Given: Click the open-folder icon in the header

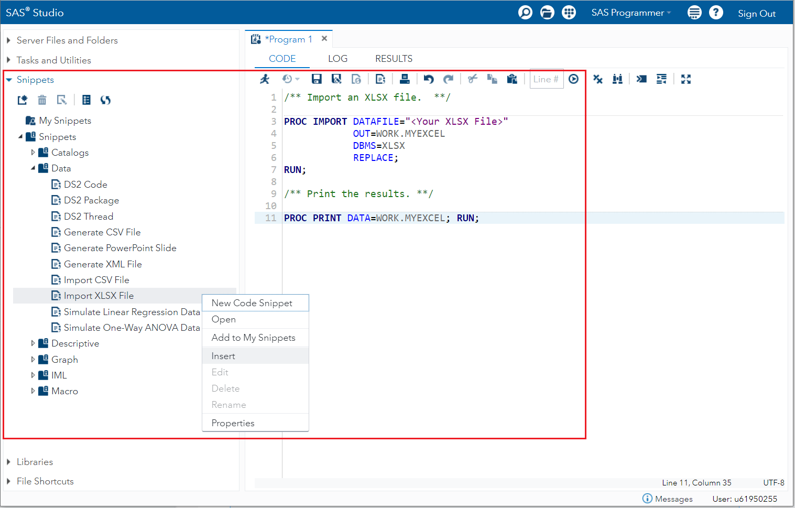Looking at the screenshot, I should (x=547, y=13).
